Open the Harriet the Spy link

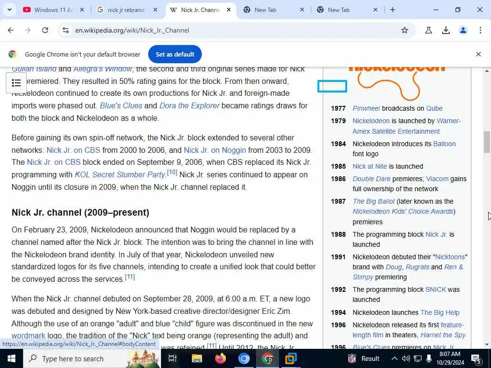coord(443,335)
